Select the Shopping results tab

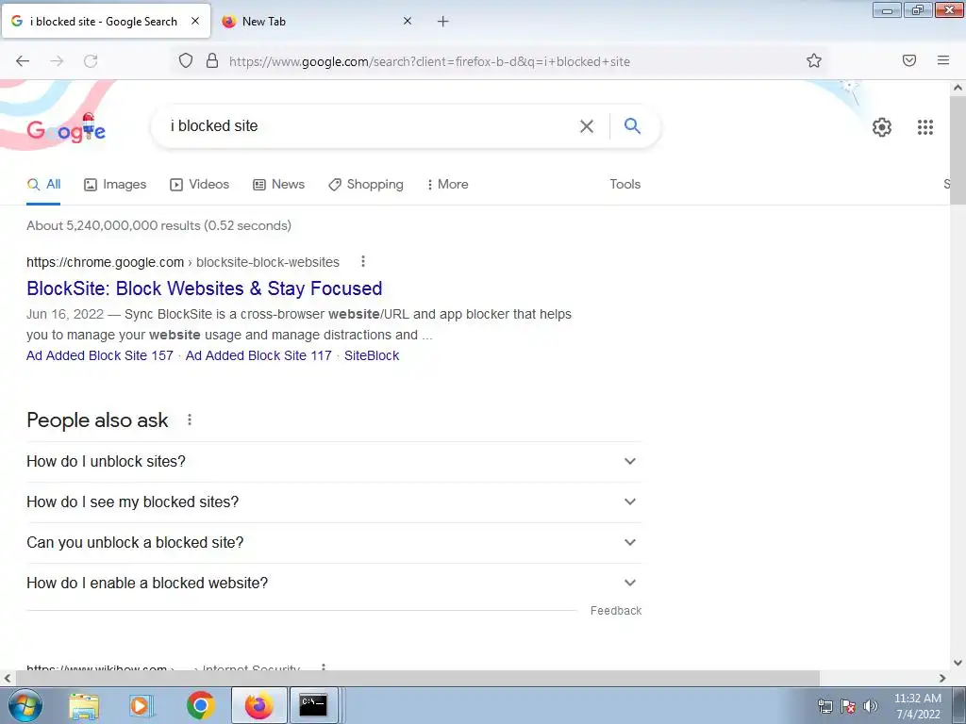click(366, 184)
